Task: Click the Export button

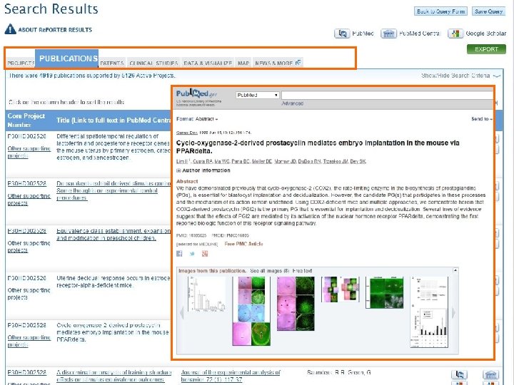Action: [486, 49]
